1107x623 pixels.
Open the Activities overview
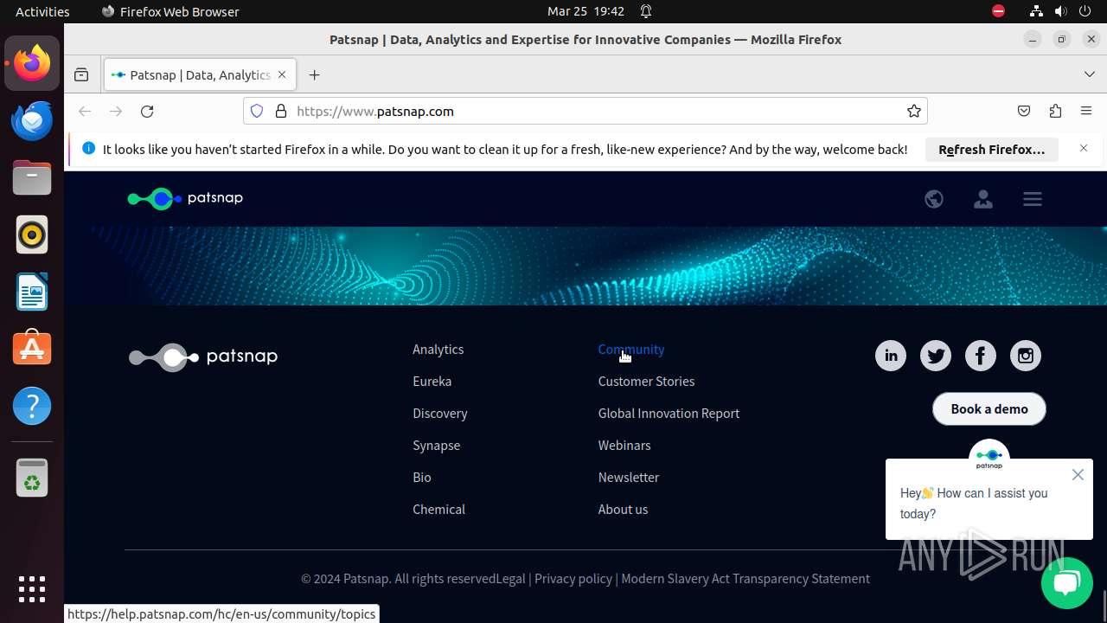coord(42,11)
